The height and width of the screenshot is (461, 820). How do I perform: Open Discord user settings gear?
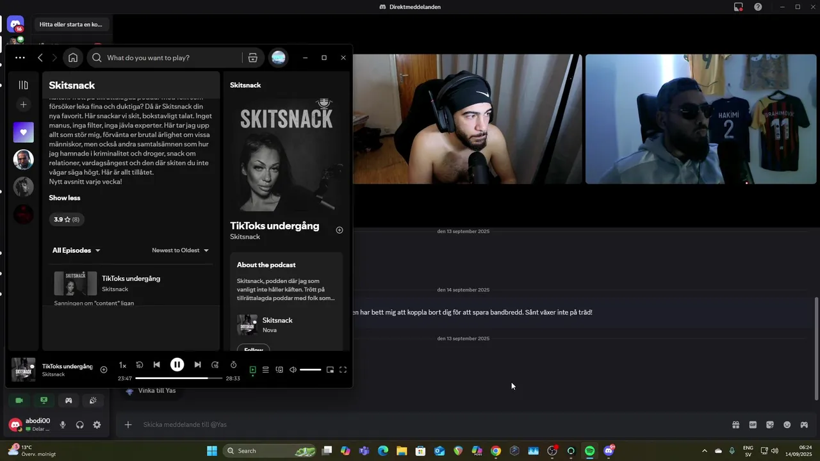(97, 425)
